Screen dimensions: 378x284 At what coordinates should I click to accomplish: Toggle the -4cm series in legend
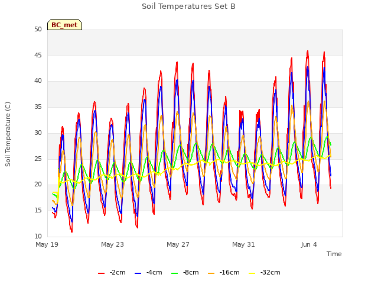click(x=148, y=273)
